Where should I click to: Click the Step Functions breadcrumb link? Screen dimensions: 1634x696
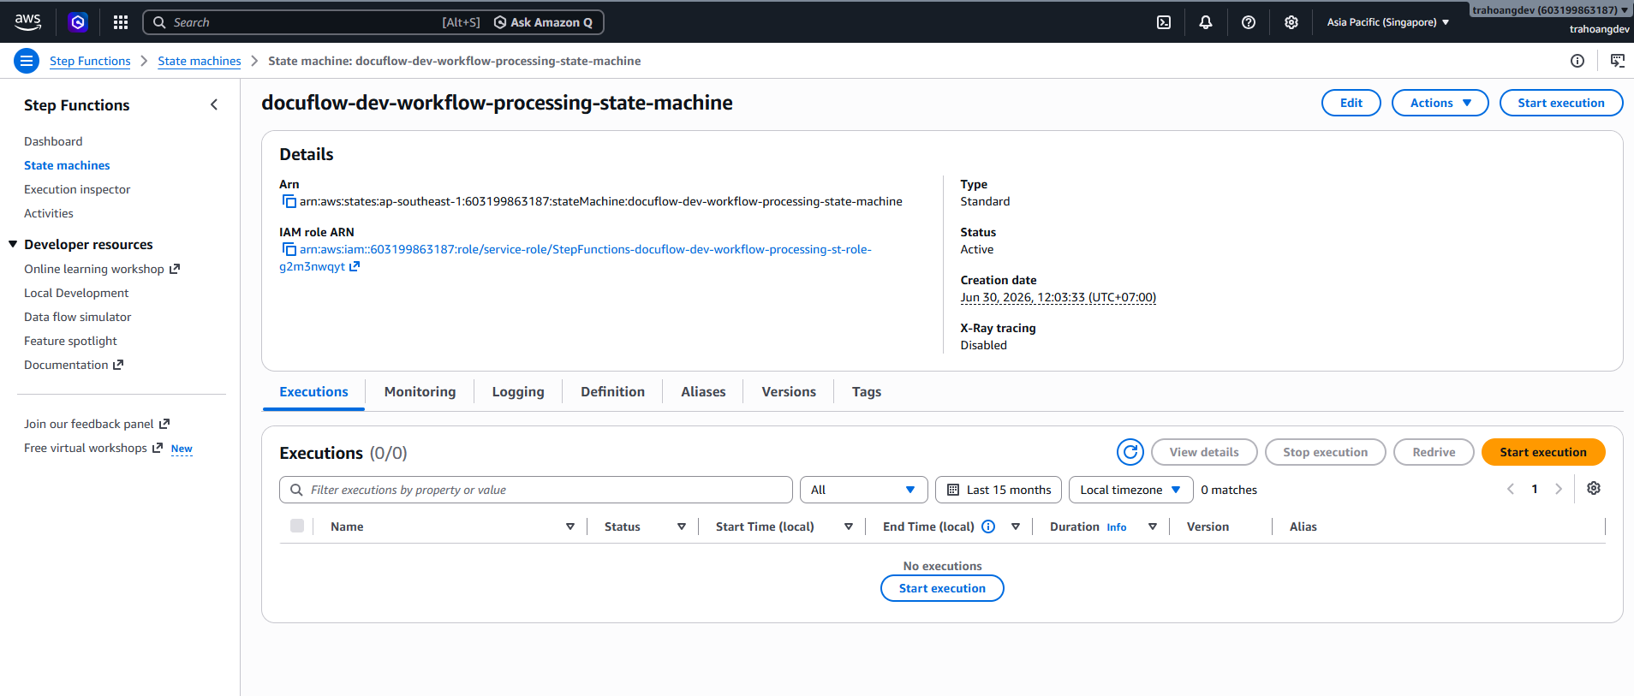tap(90, 61)
